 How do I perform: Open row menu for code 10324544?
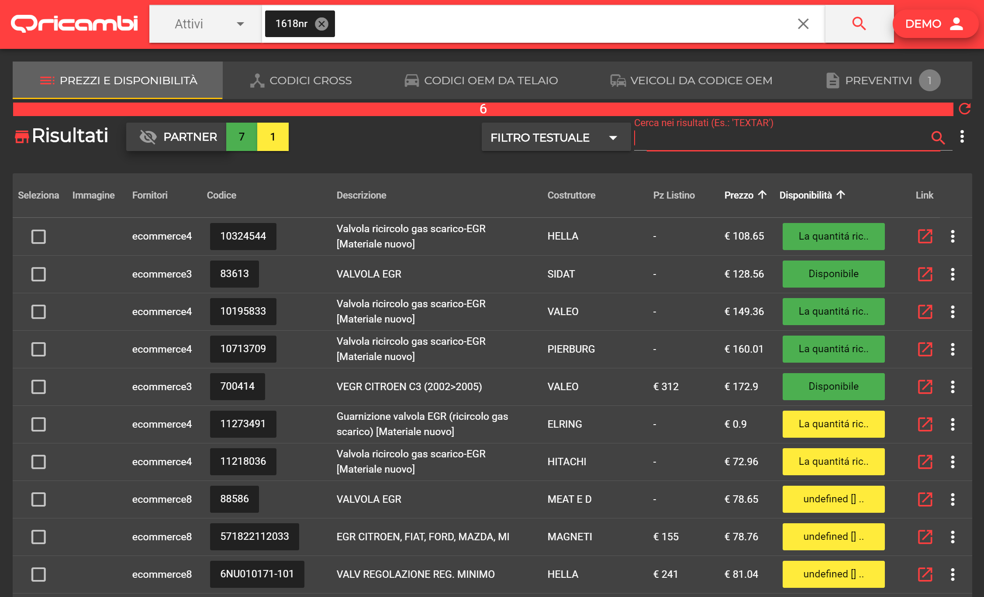click(953, 236)
